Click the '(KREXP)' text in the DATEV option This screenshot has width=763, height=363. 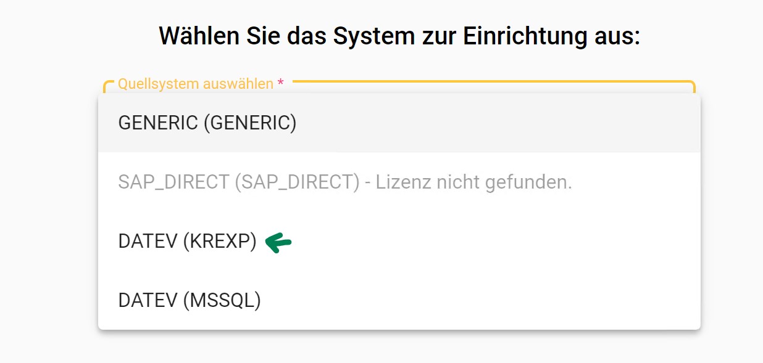coord(220,242)
